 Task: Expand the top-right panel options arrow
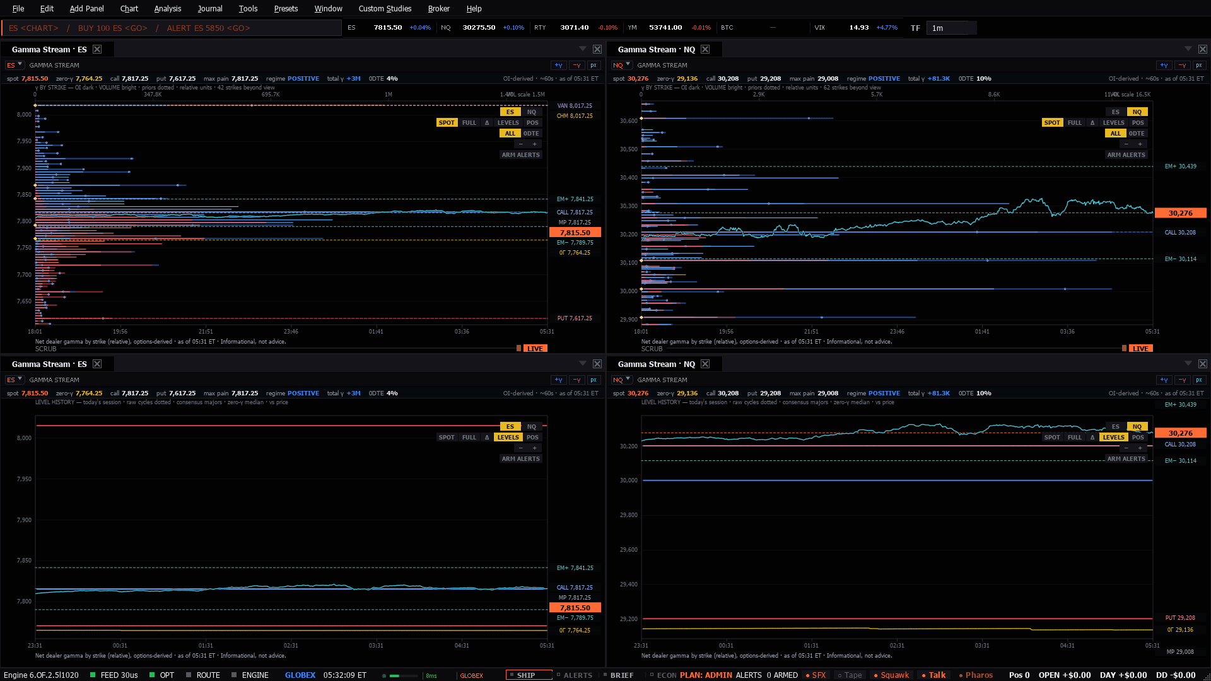(x=1188, y=49)
